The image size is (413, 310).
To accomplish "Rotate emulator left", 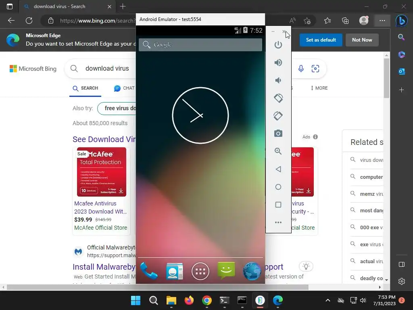I will pos(278,98).
